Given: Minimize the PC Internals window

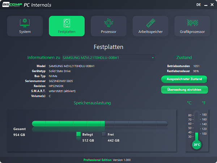Looking at the screenshot, I should (x=206, y=5).
